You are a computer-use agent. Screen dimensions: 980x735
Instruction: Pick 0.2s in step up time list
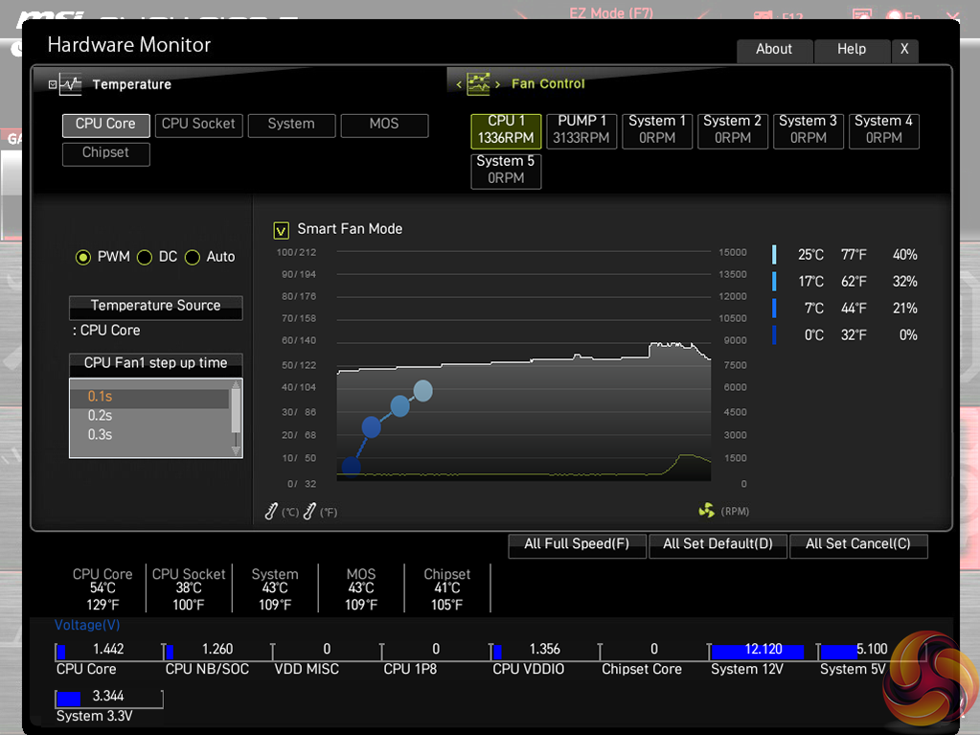pyautogui.click(x=101, y=416)
